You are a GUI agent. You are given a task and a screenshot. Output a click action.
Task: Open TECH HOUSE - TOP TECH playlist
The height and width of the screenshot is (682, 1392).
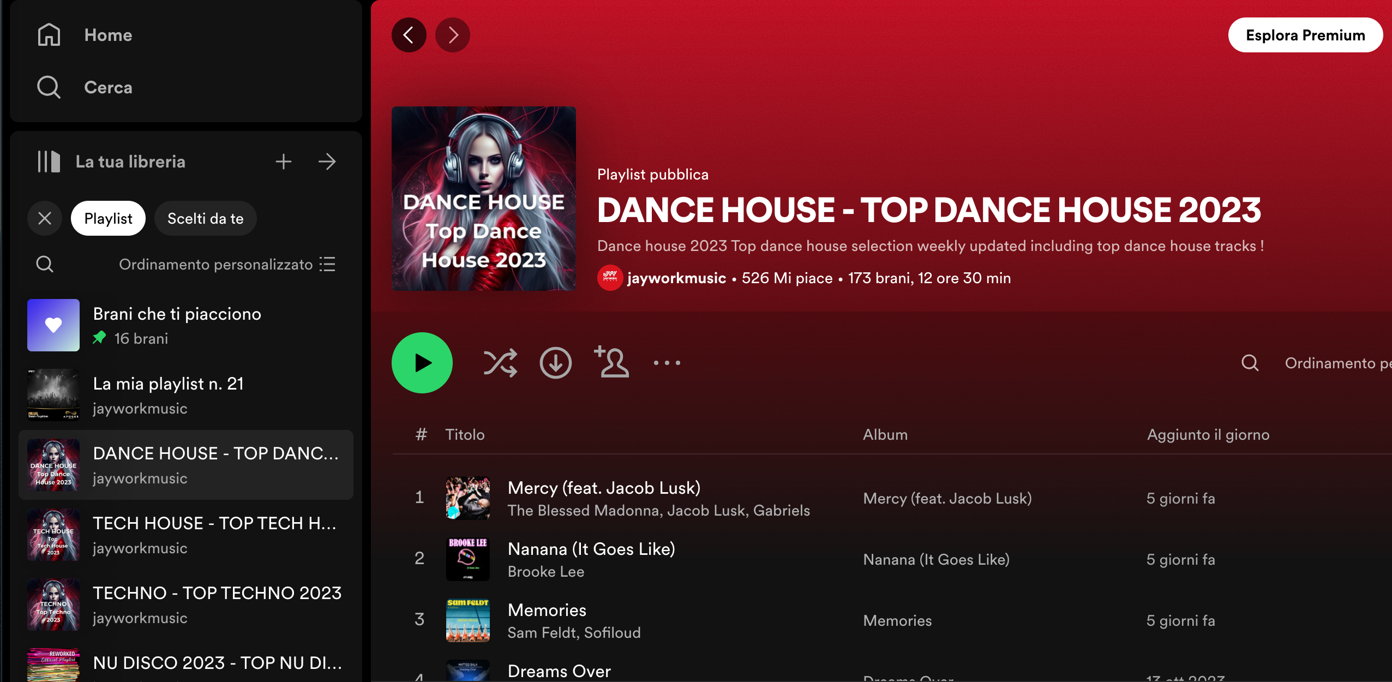point(186,535)
